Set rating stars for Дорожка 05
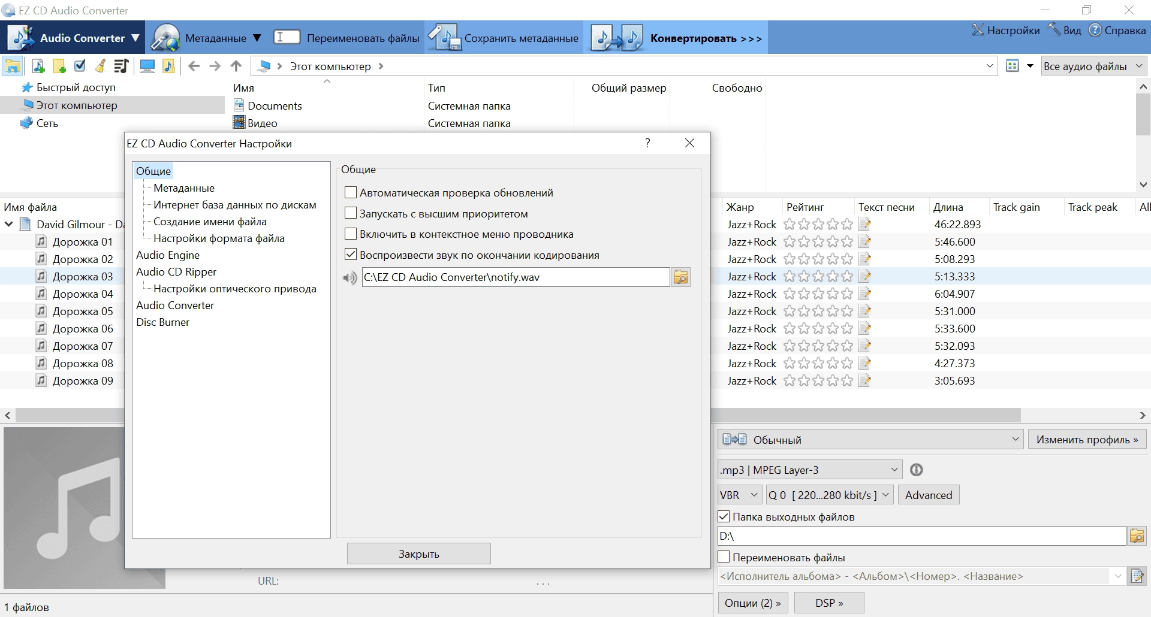Viewport: 1151px width, 617px height. [818, 311]
